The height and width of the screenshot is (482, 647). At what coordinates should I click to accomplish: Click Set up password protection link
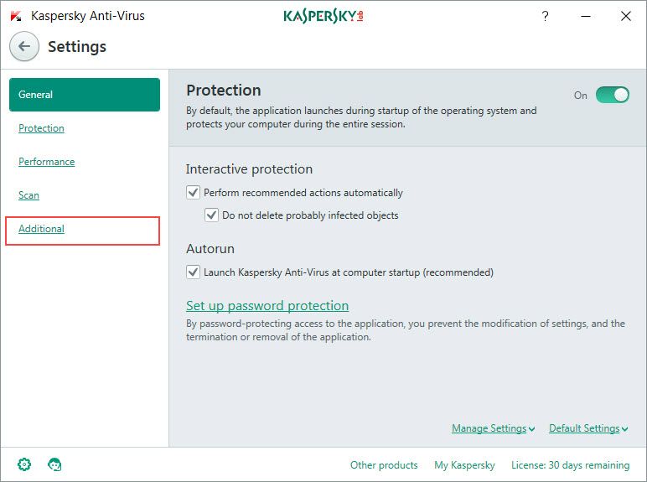pos(267,306)
